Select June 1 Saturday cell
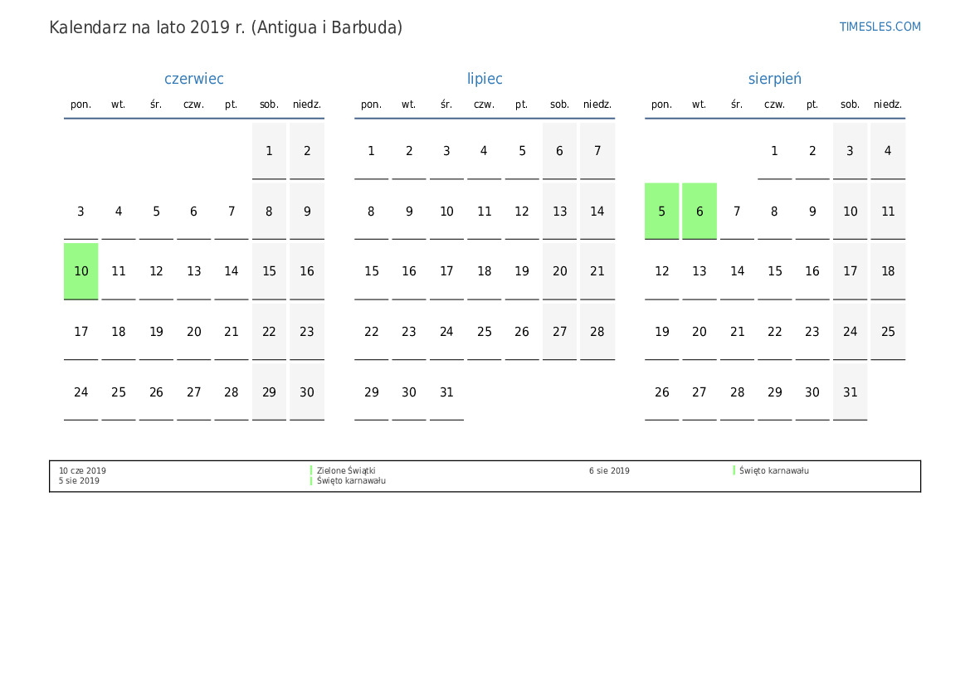 coord(269,151)
